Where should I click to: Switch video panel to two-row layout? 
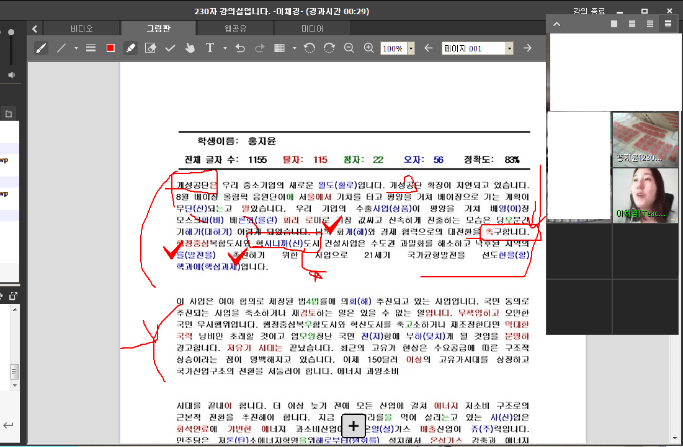(632, 24)
